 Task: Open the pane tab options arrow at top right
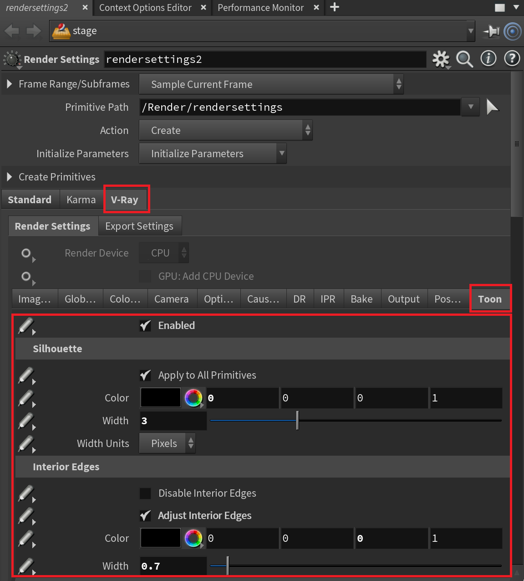516,7
